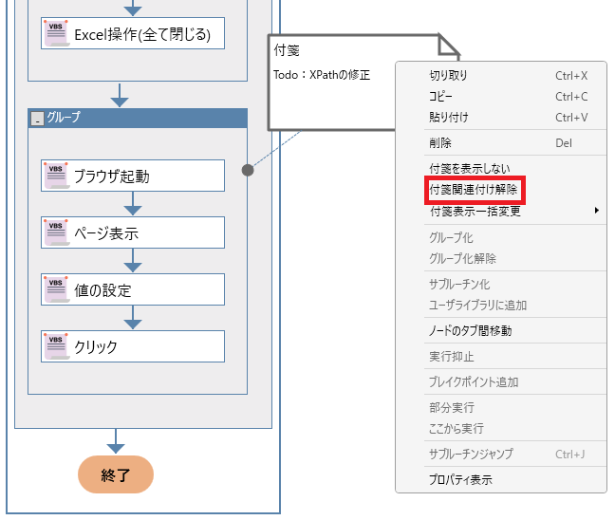Click the VBS icon on ページ表示 node

click(x=55, y=232)
